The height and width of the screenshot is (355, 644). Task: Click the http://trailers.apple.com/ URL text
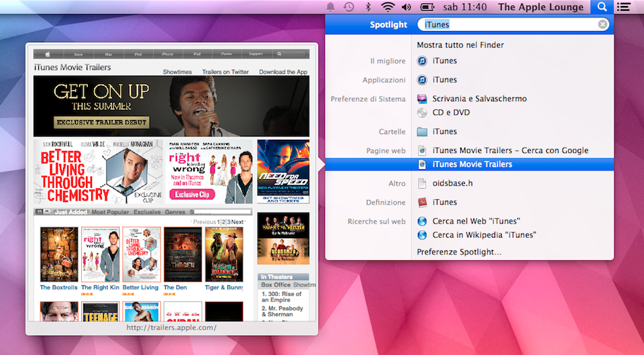(x=171, y=327)
